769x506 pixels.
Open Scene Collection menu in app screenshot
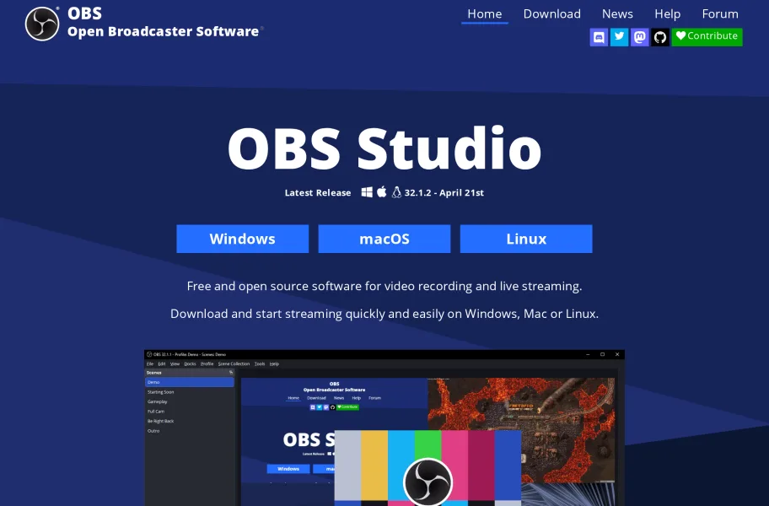(x=234, y=363)
